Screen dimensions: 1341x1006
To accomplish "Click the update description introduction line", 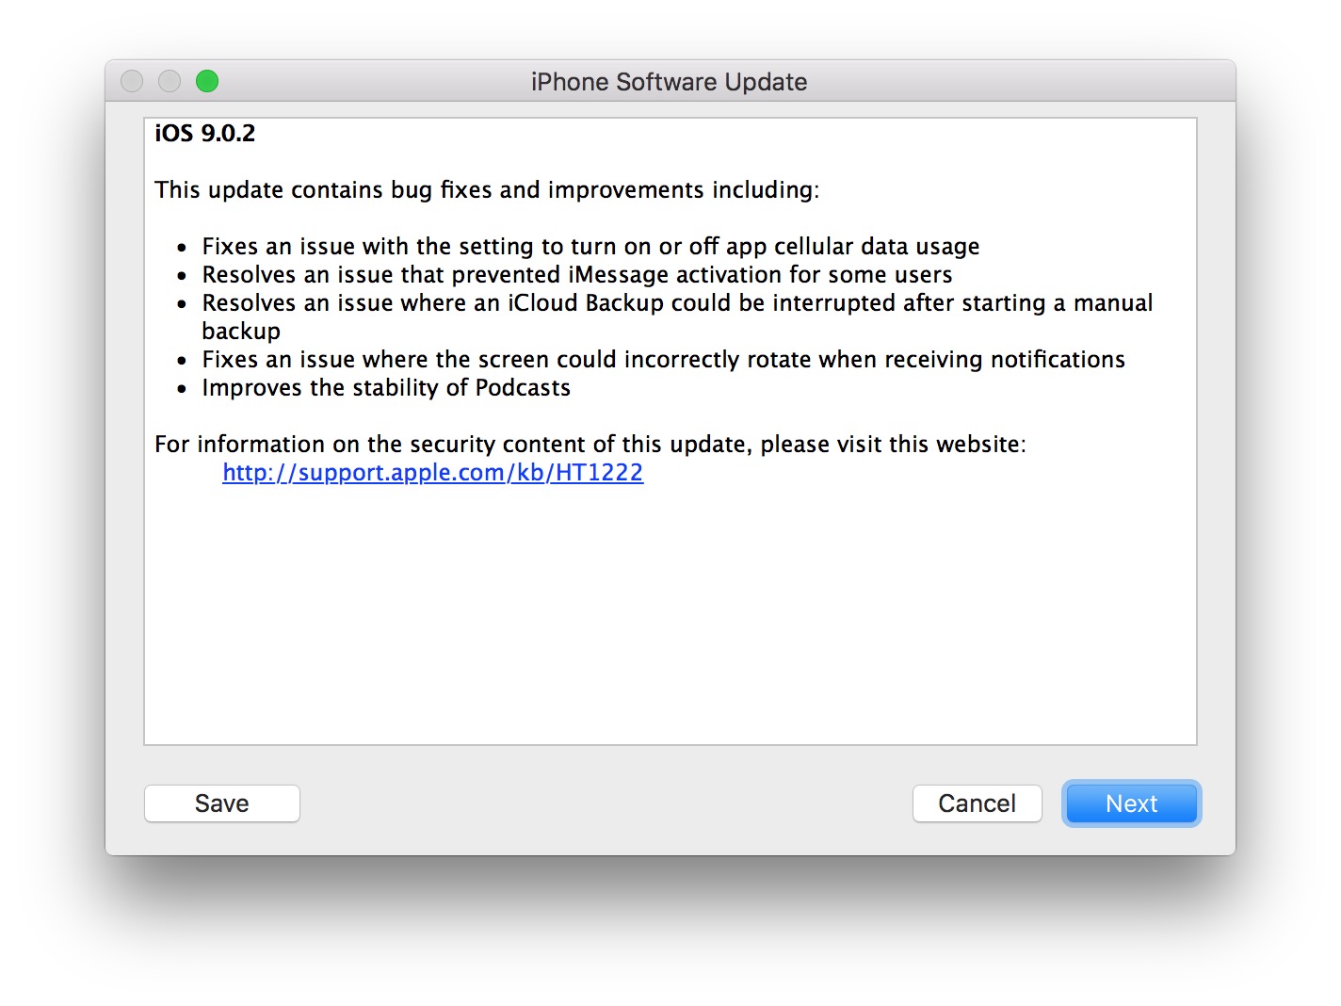I will [487, 189].
